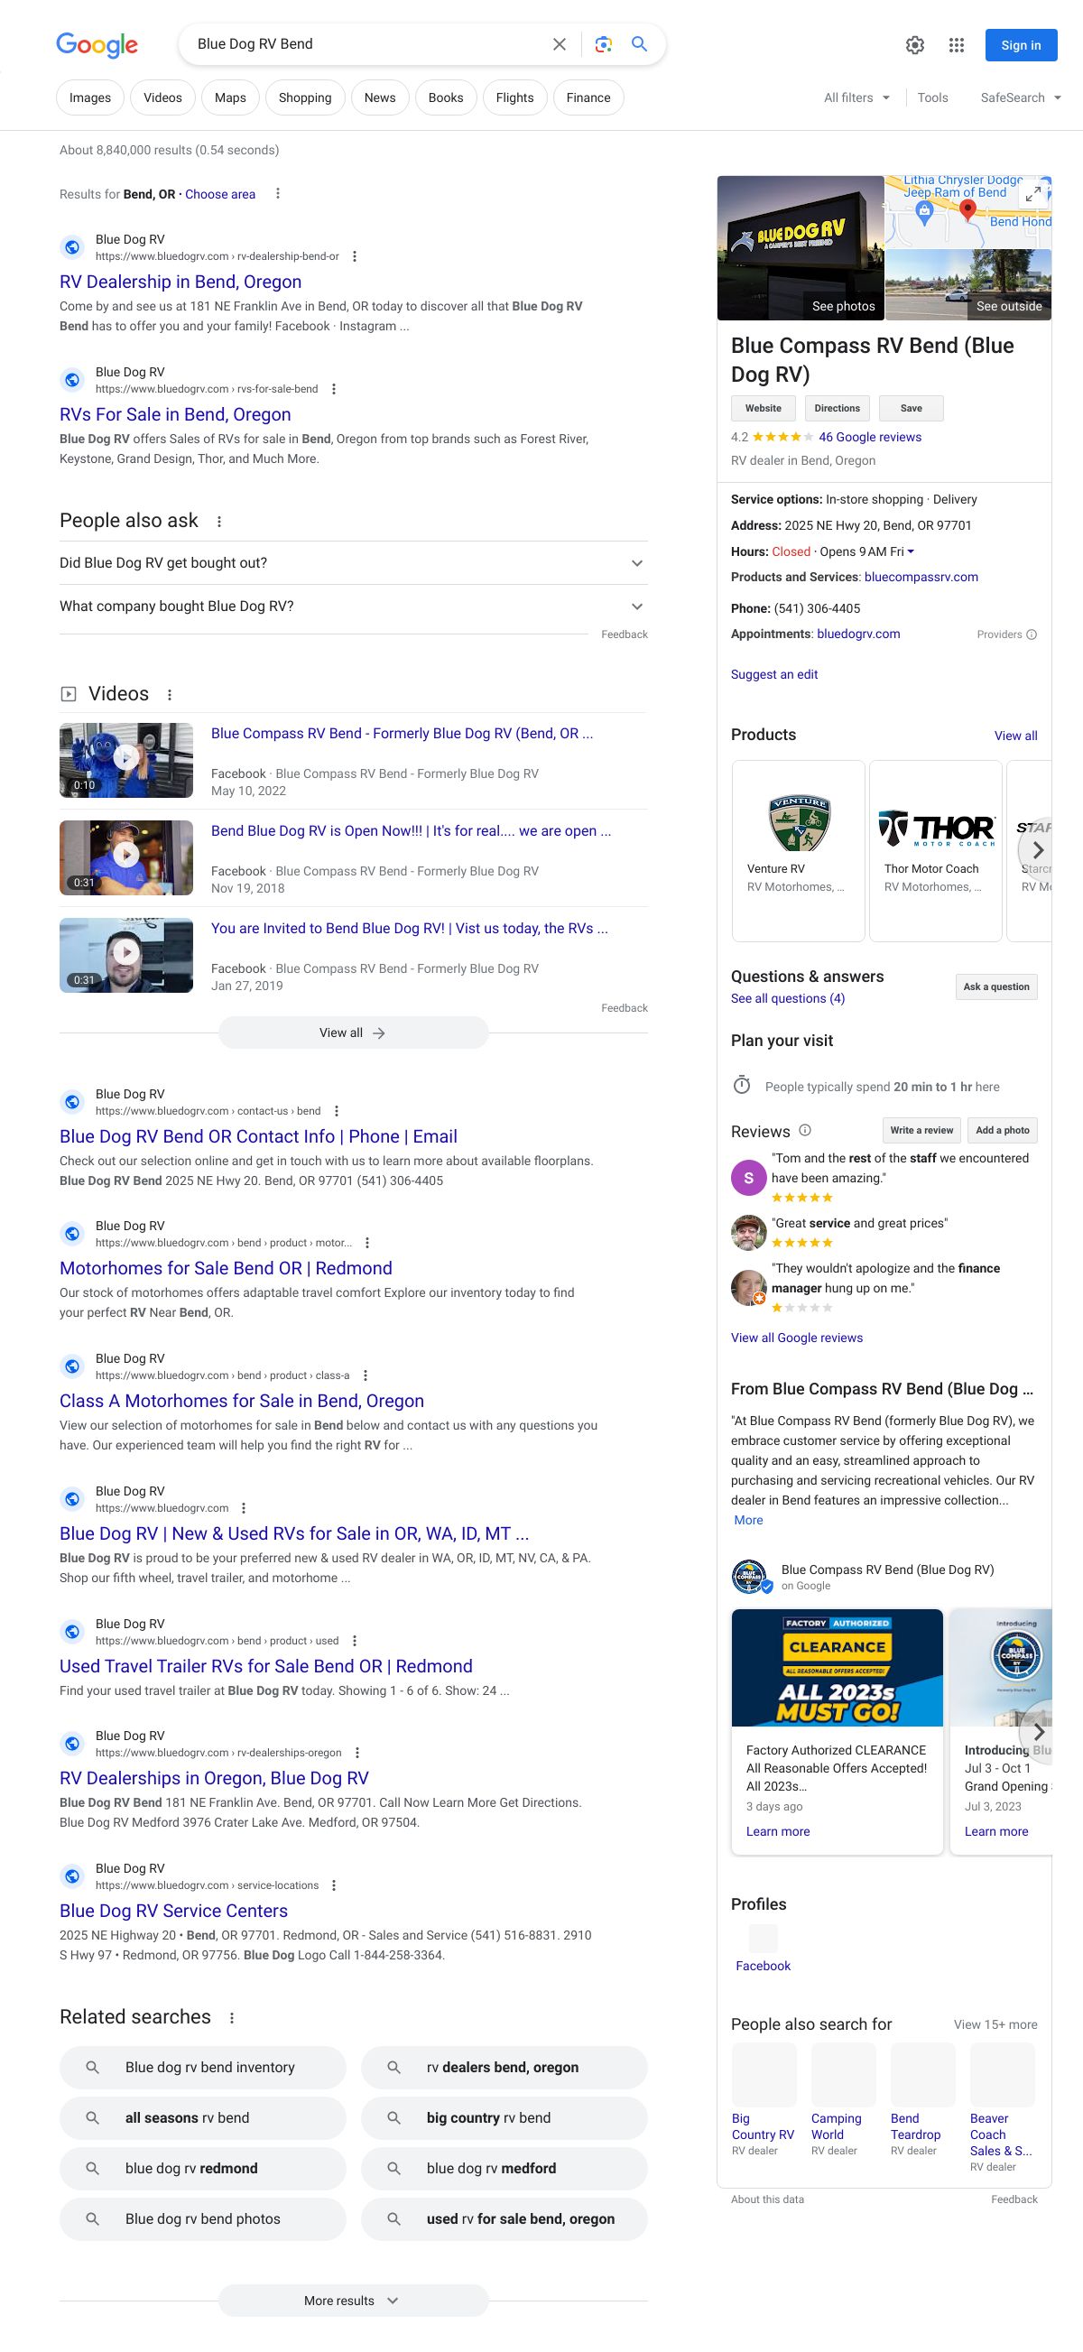Expand the map in the knowledge panel
The image size is (1083, 2352).
pos(1032,193)
